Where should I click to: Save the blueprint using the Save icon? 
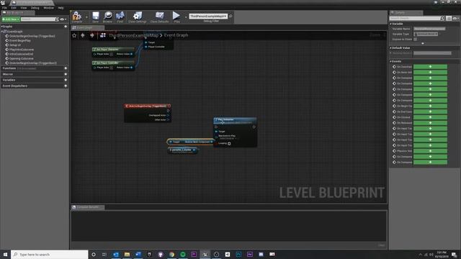tap(96, 16)
